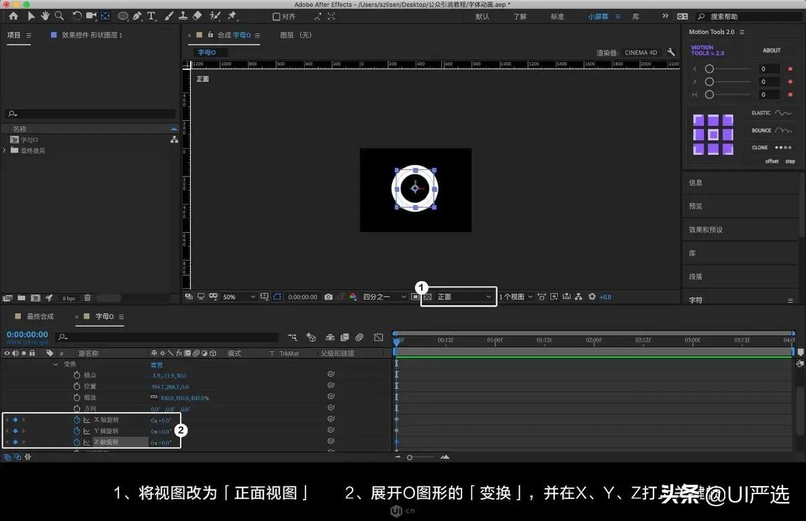The height and width of the screenshot is (521, 806).
Task: Switch to the 项目 panel tab
Action: [12, 35]
